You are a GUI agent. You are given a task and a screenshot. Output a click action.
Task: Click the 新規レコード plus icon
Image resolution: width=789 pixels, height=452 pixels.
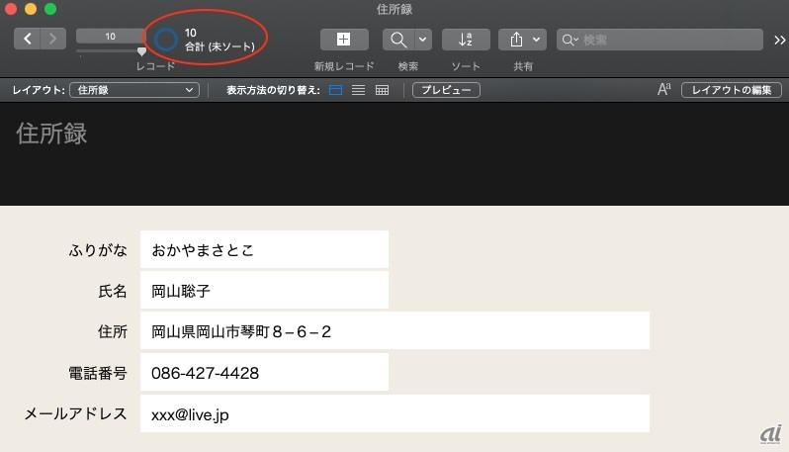[x=343, y=40]
